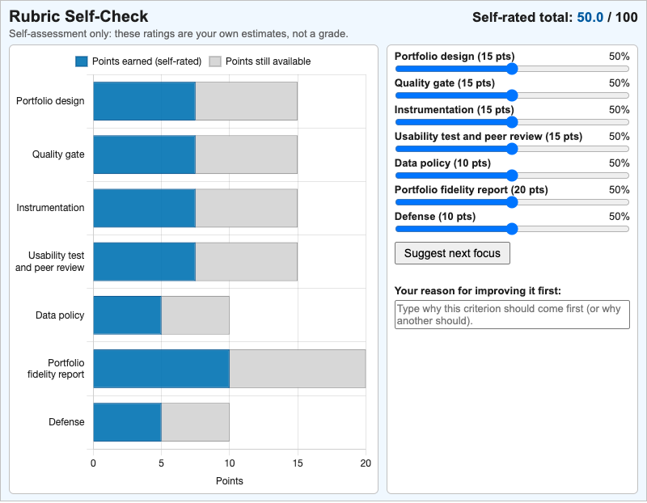Click chart y-axis label 'Quality gate'

58,154
